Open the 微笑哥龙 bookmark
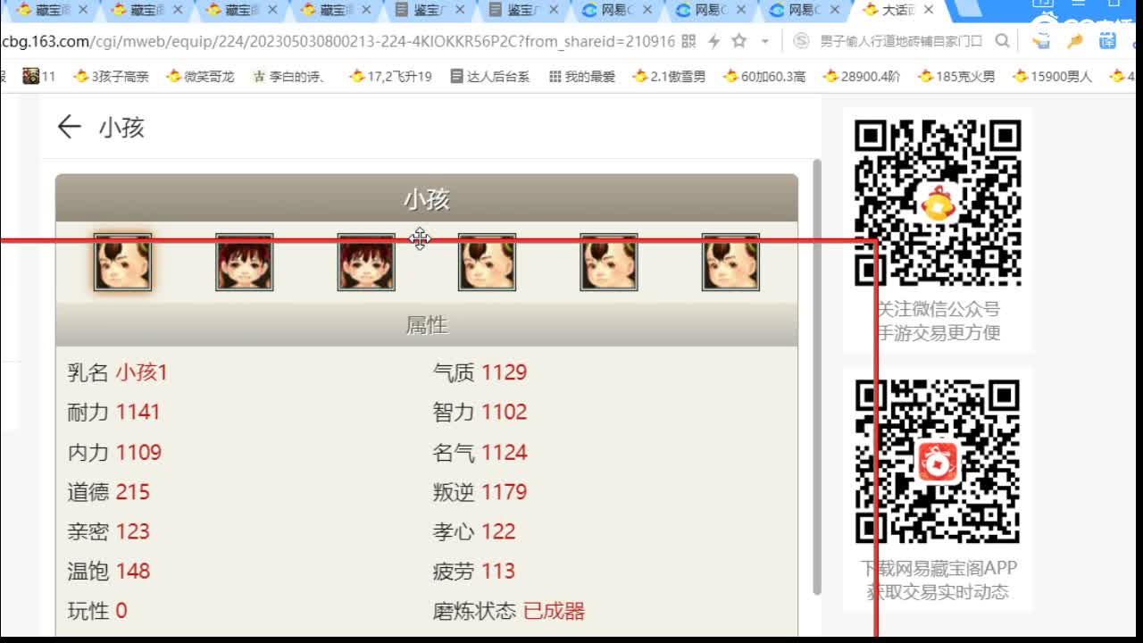 coord(200,76)
